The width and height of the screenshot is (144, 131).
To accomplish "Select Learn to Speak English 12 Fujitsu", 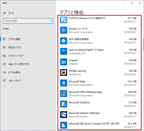I will click(x=86, y=50).
